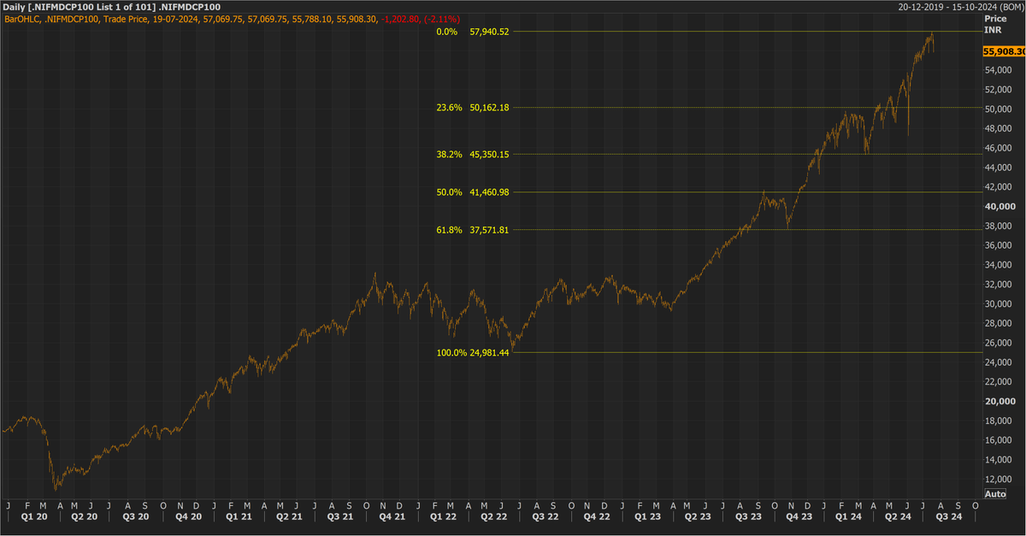
Task: Click the Price INR axis label
Action: pyautogui.click(x=994, y=23)
